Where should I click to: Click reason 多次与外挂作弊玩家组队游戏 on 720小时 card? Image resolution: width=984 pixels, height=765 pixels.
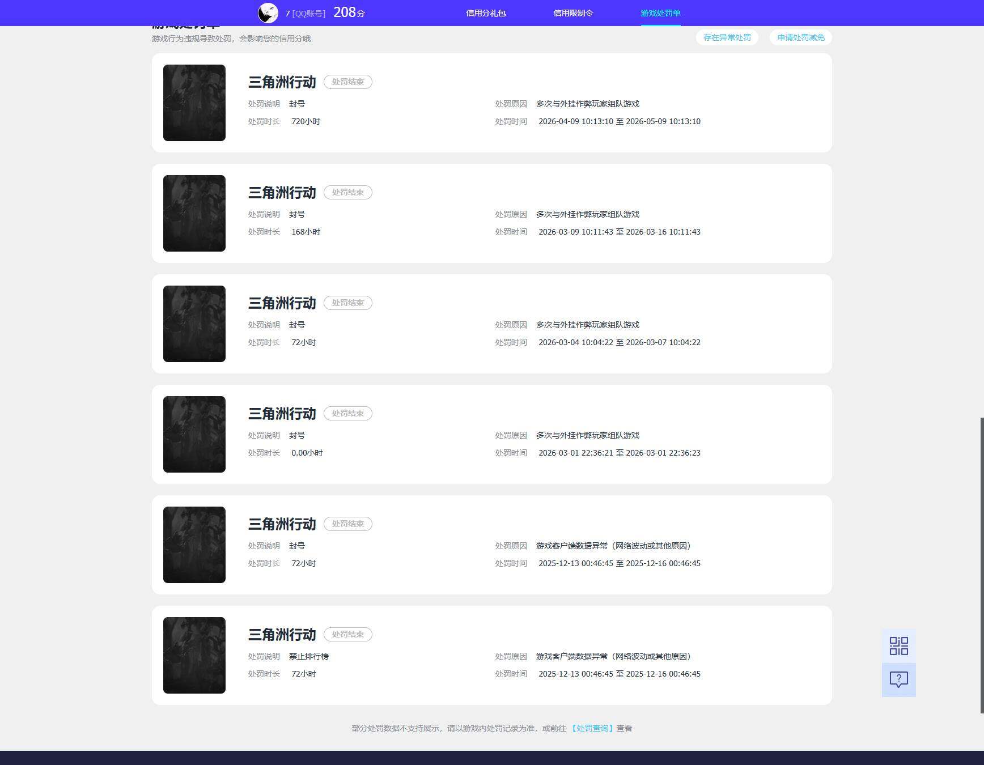(588, 104)
